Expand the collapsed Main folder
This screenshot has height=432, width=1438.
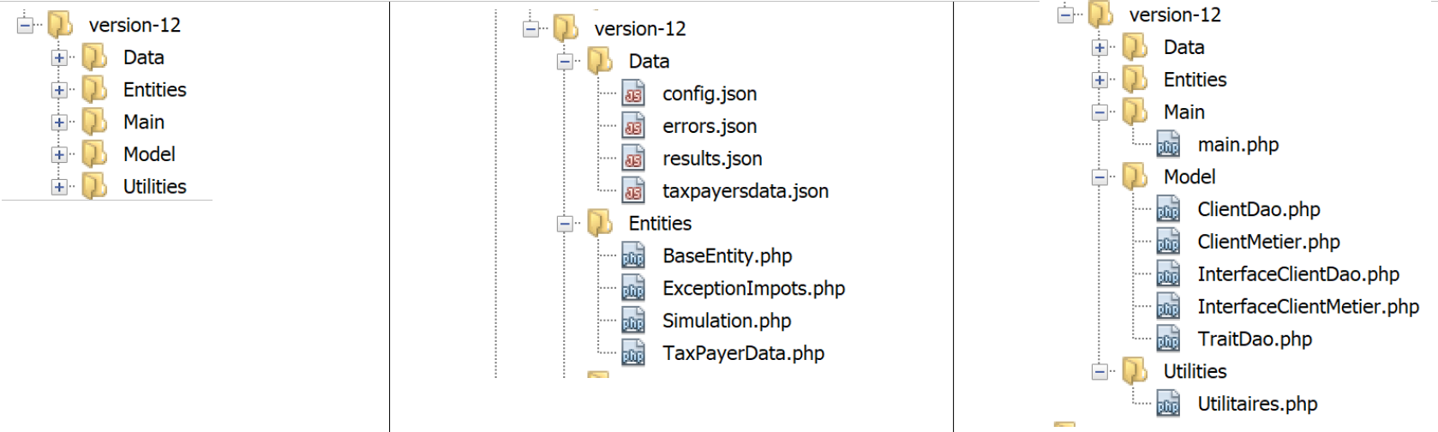pos(59,123)
